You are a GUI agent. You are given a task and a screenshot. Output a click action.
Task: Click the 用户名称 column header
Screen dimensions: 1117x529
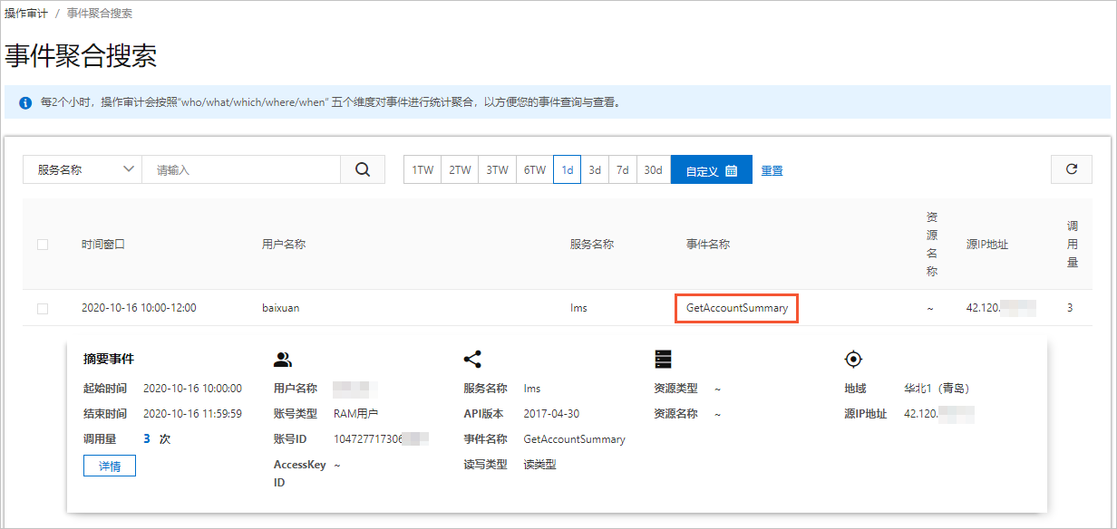pyautogui.click(x=284, y=245)
